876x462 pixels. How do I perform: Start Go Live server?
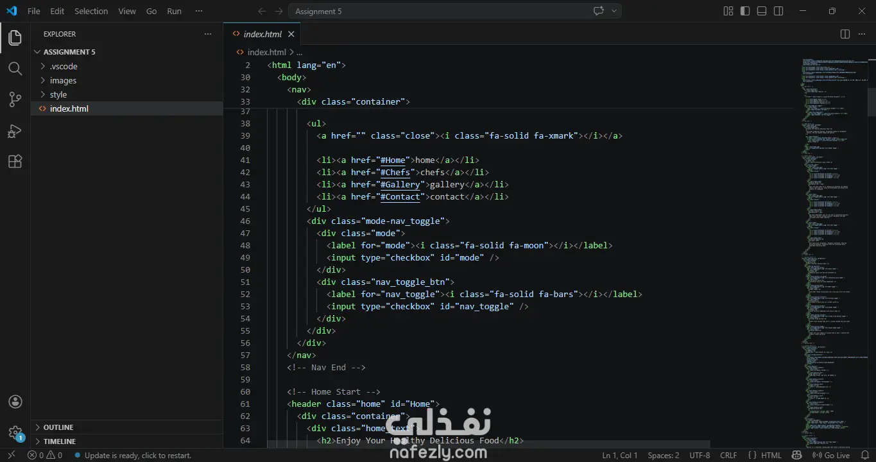[832, 455]
